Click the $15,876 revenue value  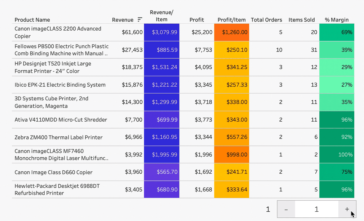(132, 85)
